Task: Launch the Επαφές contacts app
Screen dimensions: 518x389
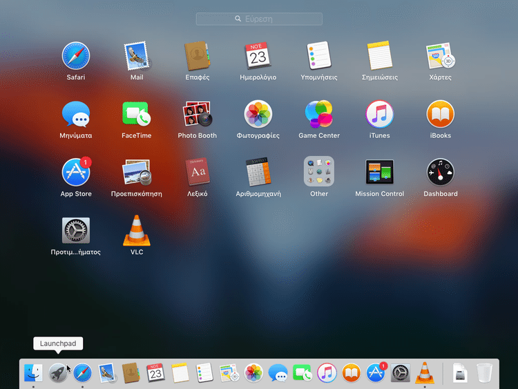Action: tap(198, 56)
